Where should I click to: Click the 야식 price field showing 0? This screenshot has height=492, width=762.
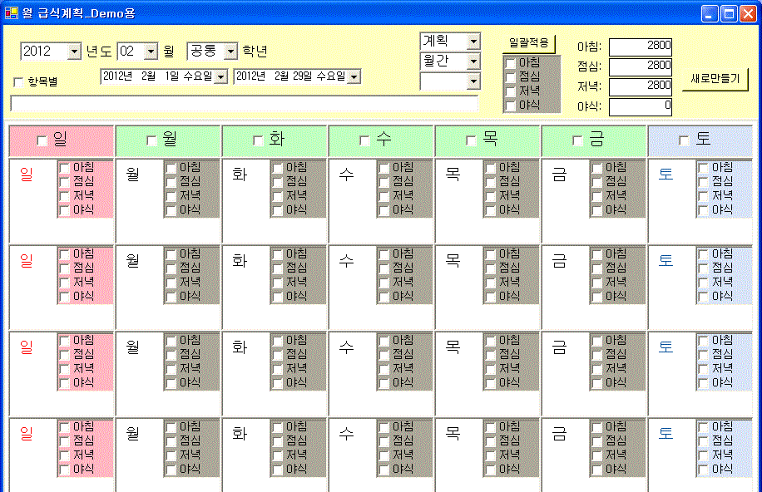coord(641,107)
